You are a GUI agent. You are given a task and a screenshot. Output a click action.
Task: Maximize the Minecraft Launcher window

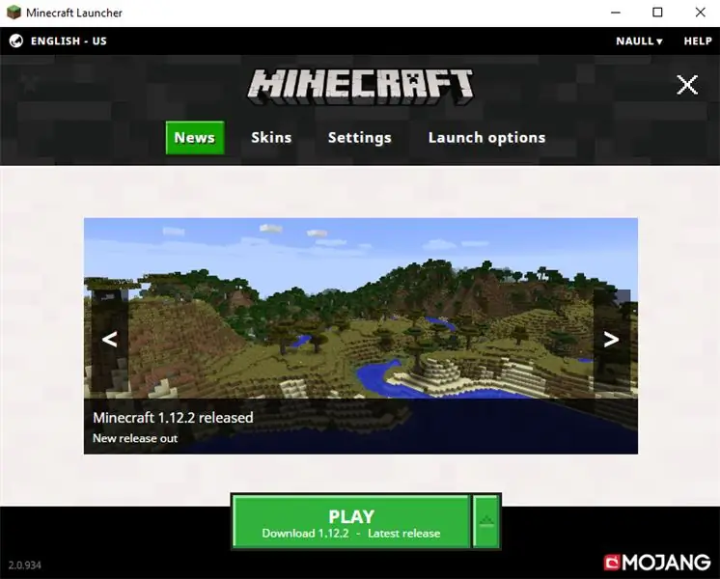point(657,13)
